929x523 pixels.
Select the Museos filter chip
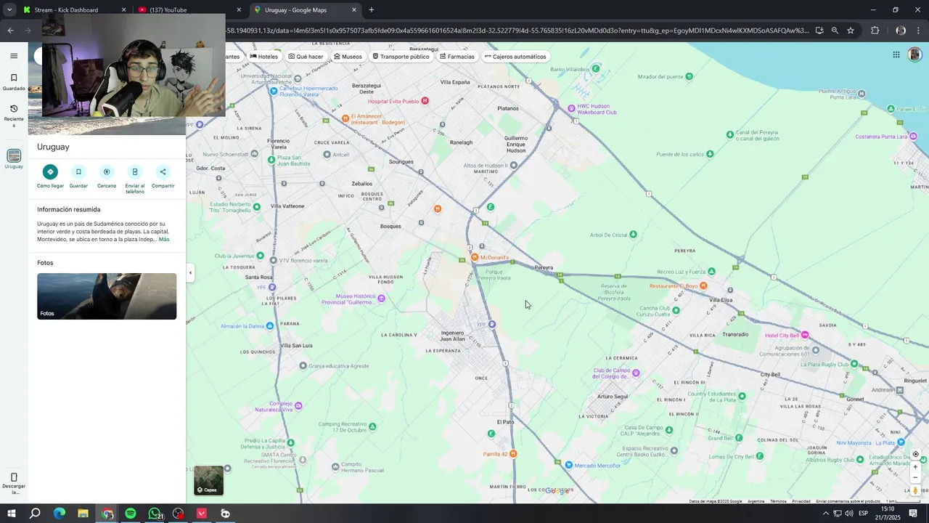coord(348,57)
